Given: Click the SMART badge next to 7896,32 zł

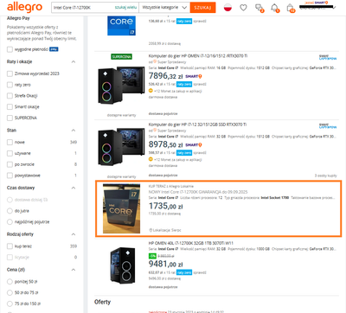Looking at the screenshot, I should 194,76.
